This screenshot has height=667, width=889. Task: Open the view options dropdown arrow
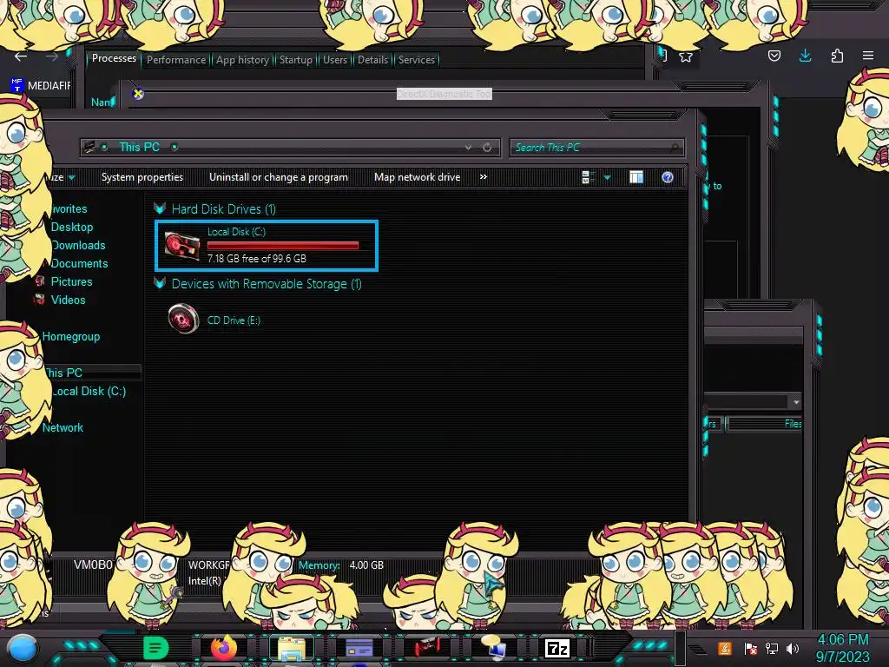(x=607, y=177)
